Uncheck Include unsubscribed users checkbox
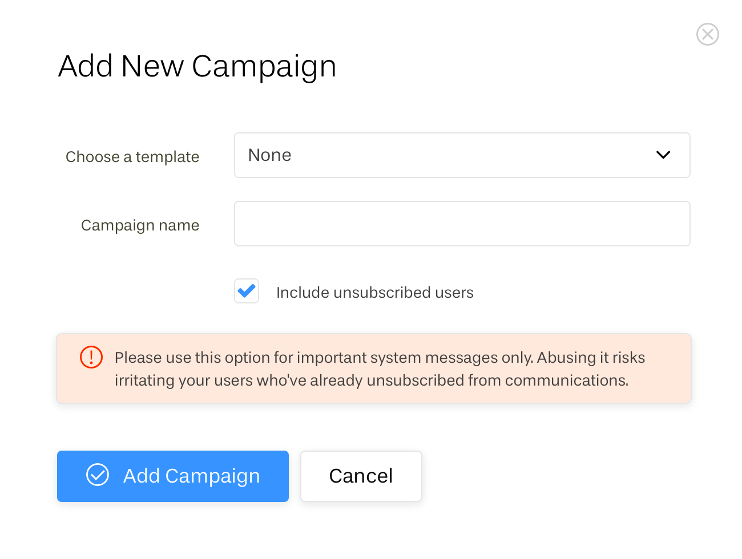This screenshot has width=742, height=559. pos(247,291)
